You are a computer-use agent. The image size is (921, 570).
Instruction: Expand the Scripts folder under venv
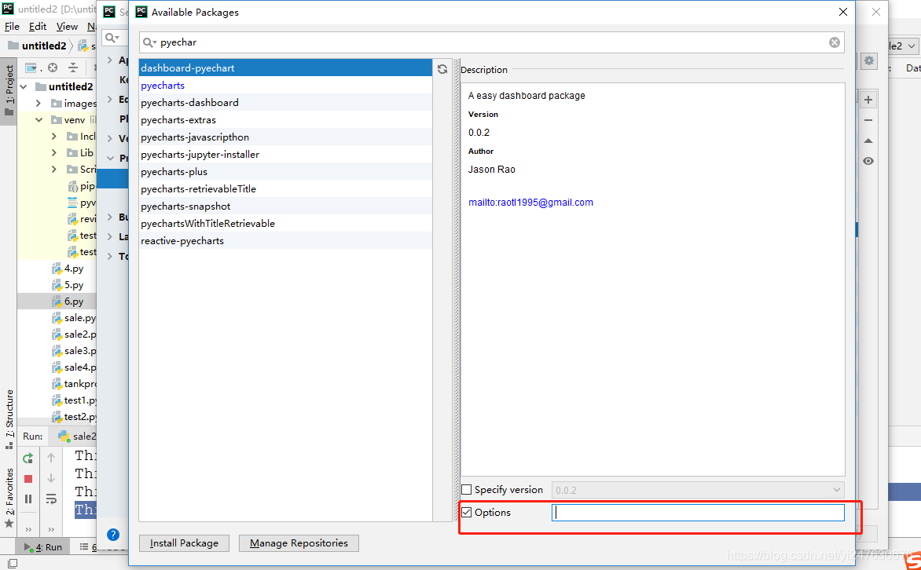[x=54, y=169]
